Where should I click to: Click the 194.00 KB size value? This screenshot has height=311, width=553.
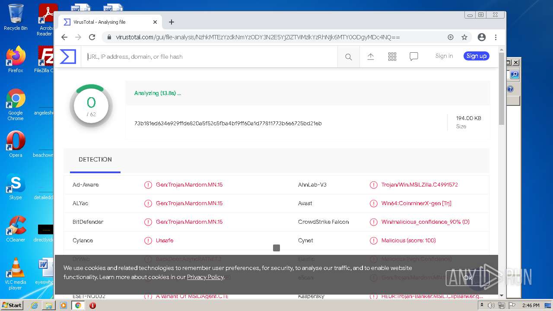(x=468, y=118)
